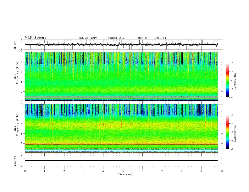
Task: Click the ch.2 spectrogram color scale bar
Action: coord(227,132)
